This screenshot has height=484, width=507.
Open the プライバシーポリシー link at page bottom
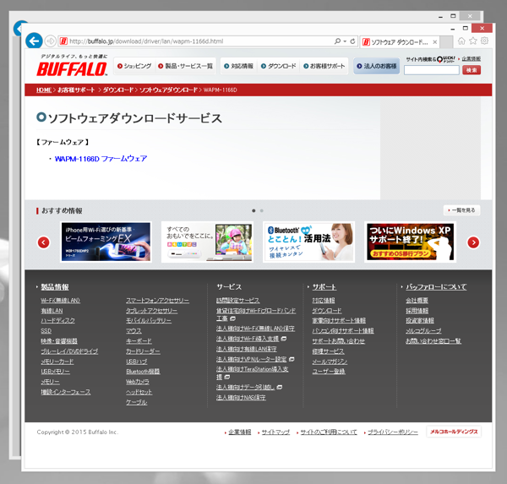pyautogui.click(x=393, y=432)
